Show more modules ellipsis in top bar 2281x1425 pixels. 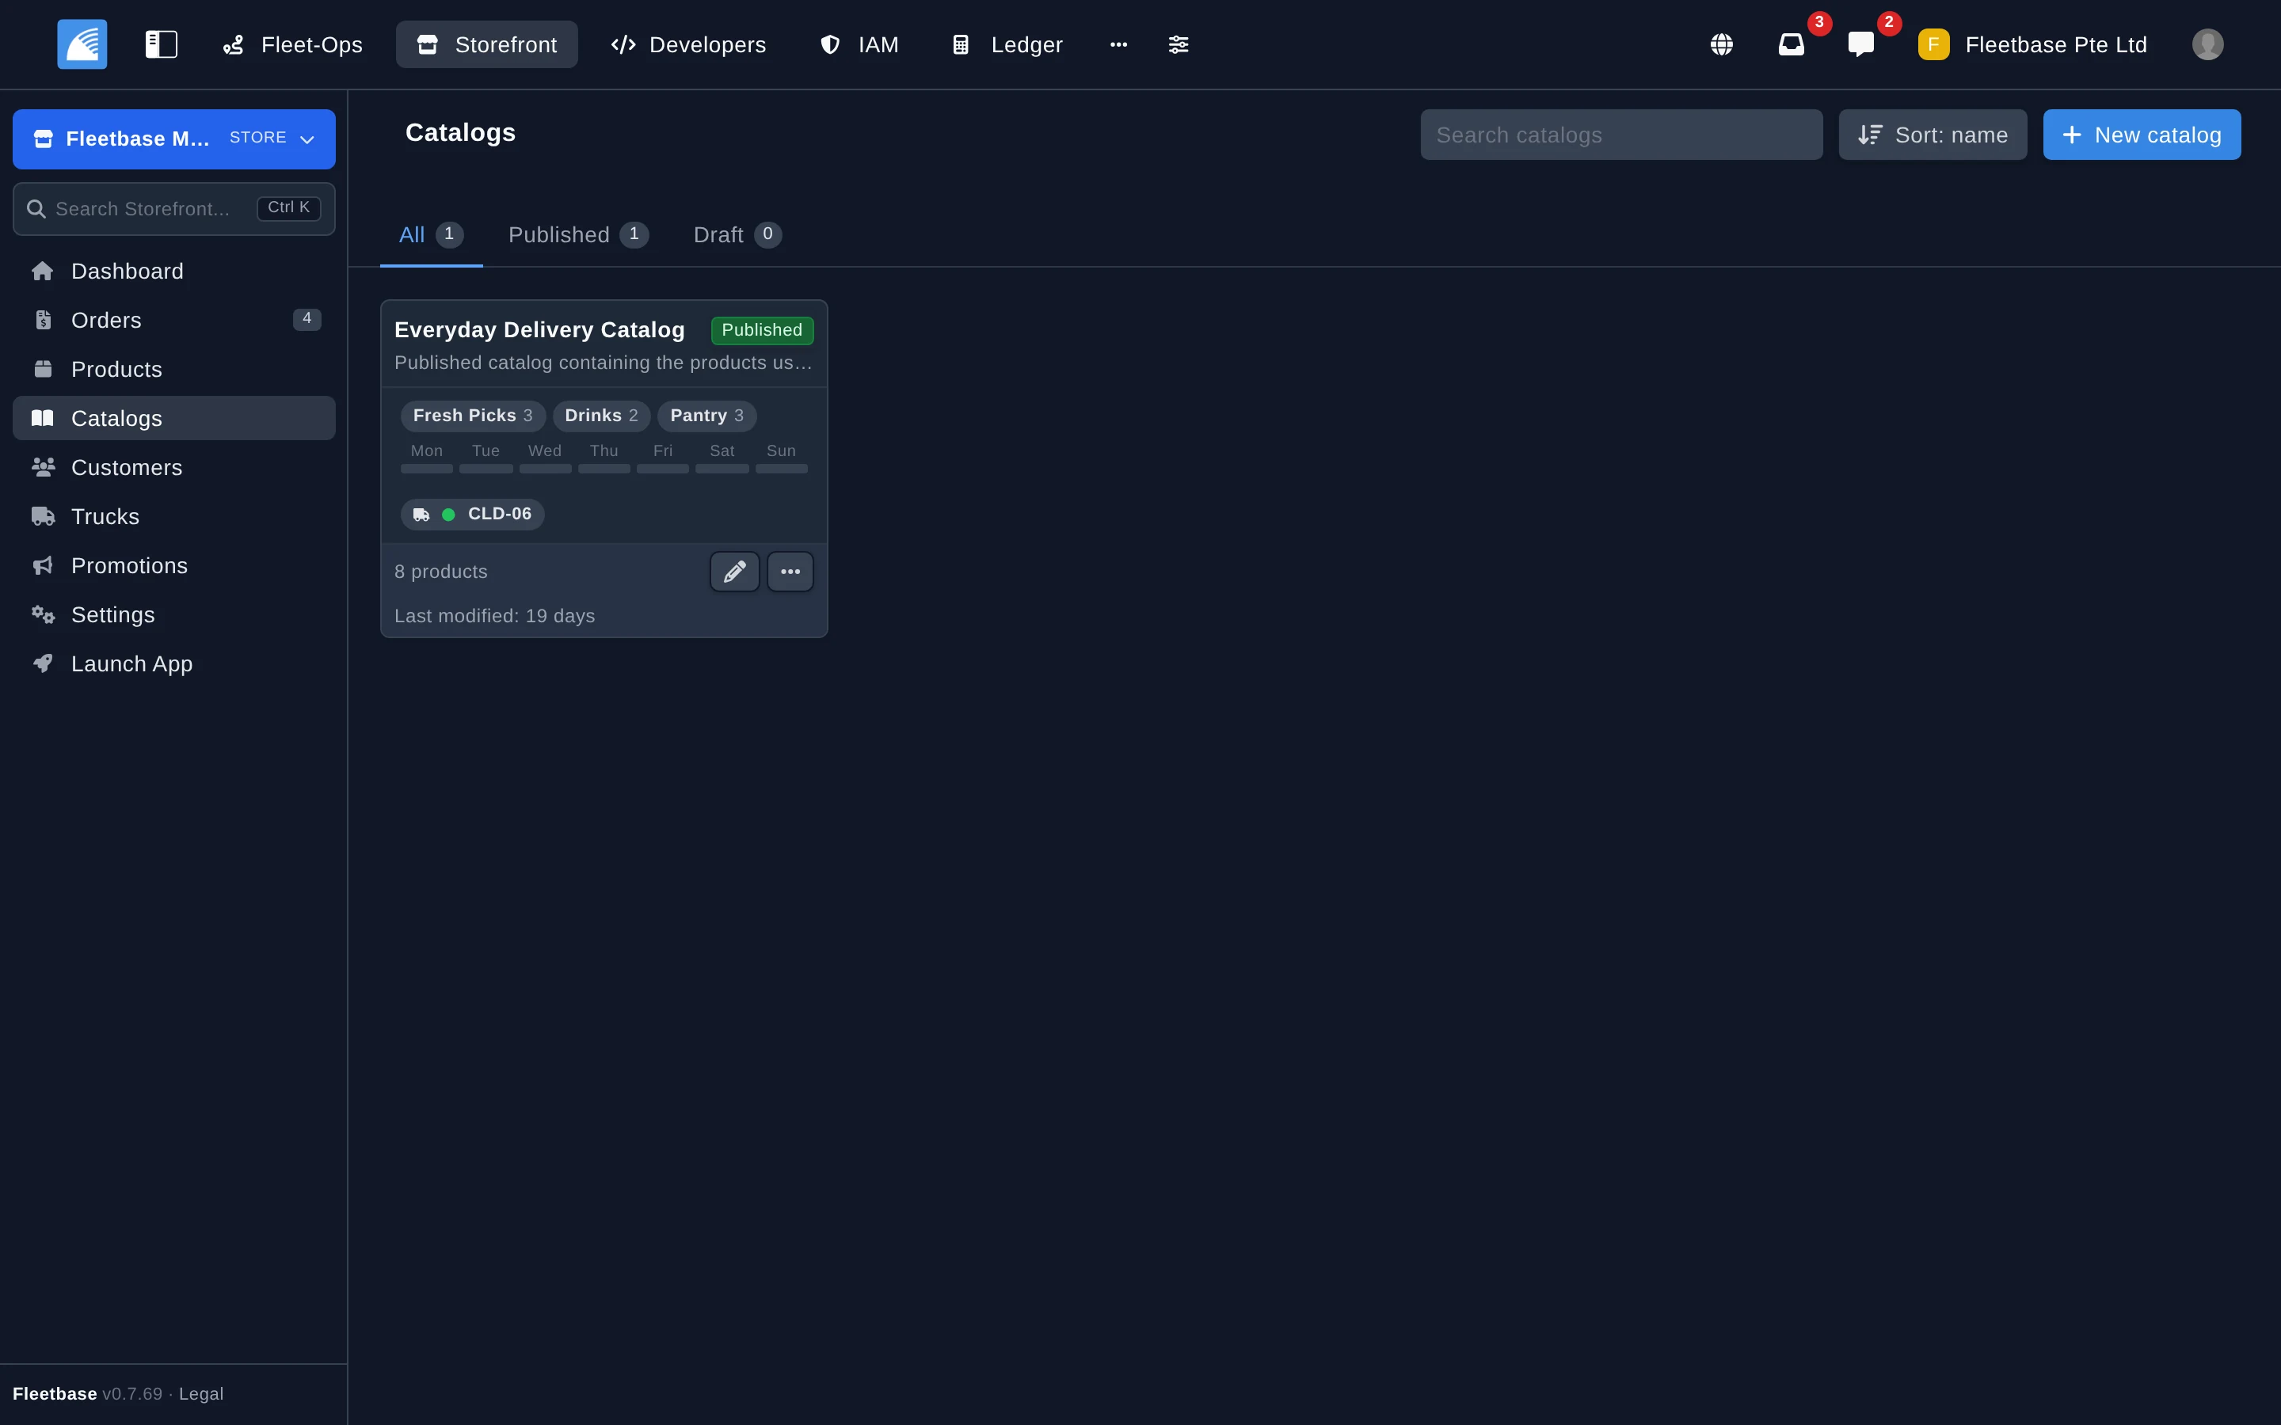[1119, 44]
